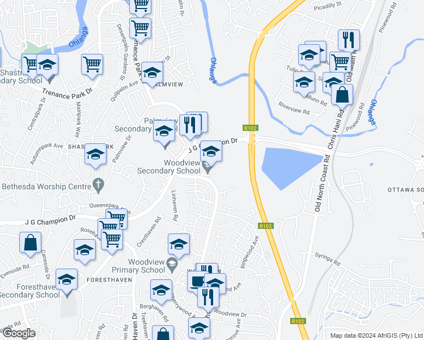Select the Palmview Secondary School cap marker

click(x=164, y=131)
